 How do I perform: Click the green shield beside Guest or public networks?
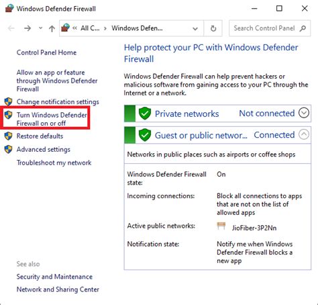point(145,135)
